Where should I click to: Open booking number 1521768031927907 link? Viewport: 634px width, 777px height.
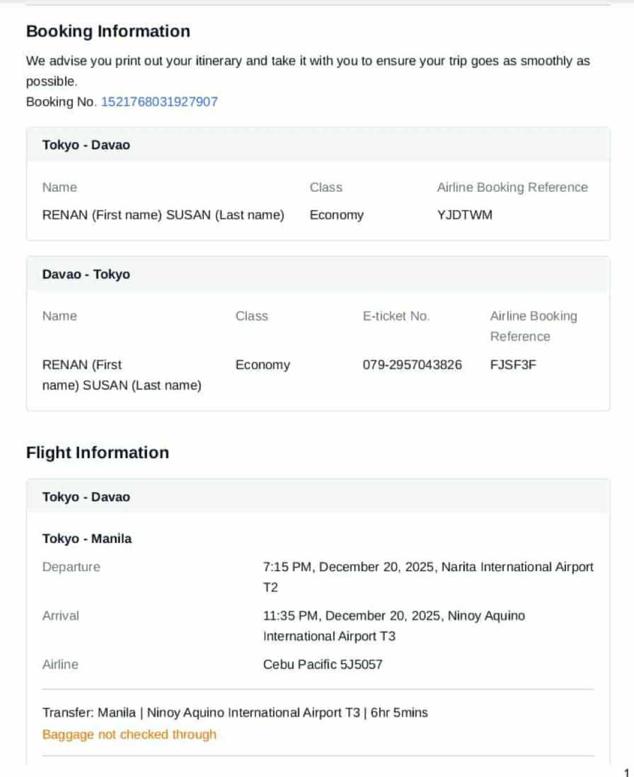(x=159, y=102)
